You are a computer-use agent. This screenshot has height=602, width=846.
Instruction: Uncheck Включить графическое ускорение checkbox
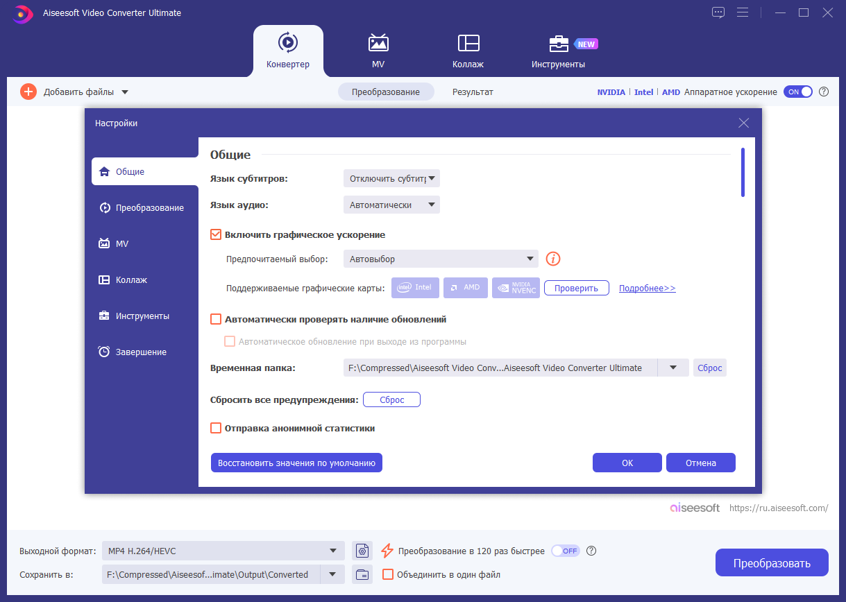[216, 234]
